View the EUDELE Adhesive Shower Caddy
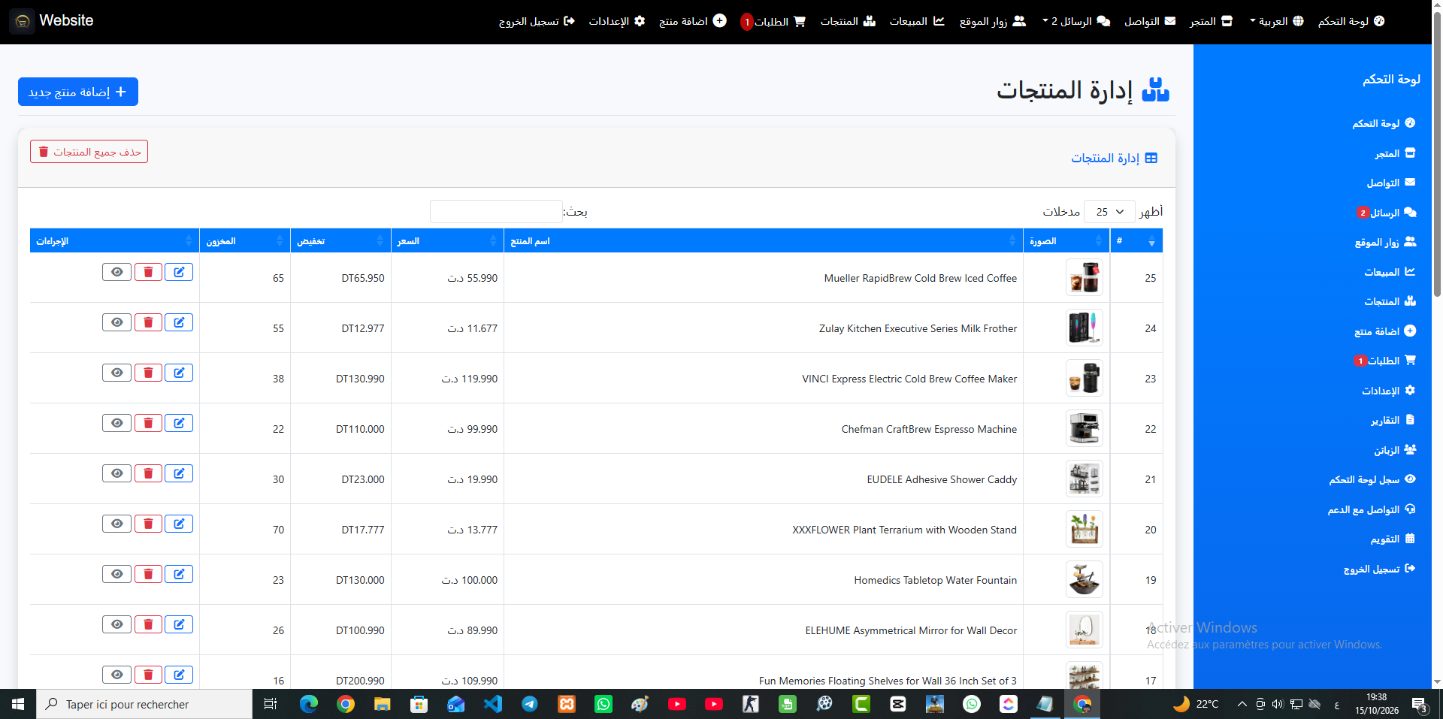 tap(116, 473)
